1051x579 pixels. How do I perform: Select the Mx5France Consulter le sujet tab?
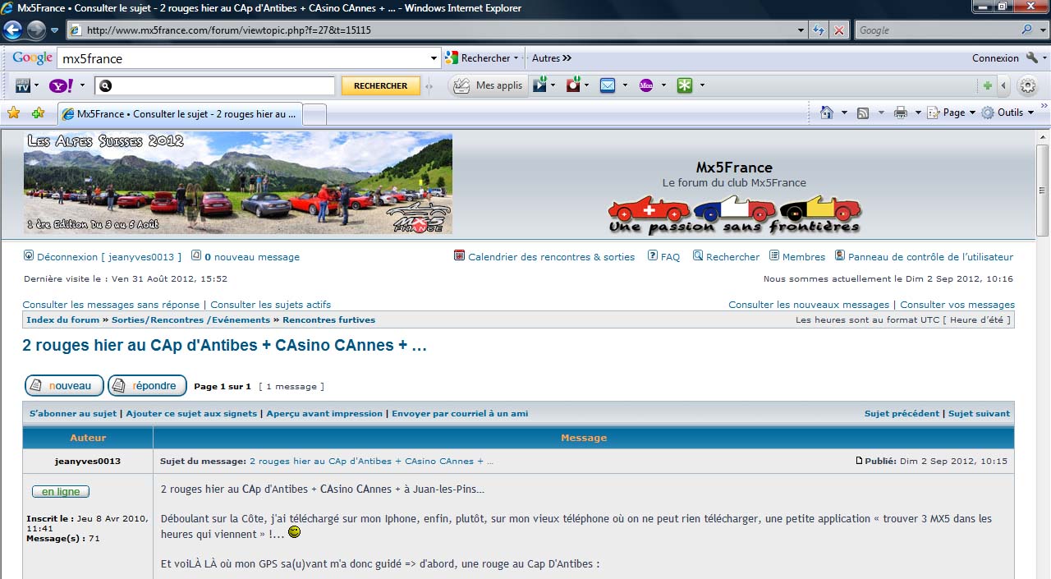pyautogui.click(x=180, y=114)
